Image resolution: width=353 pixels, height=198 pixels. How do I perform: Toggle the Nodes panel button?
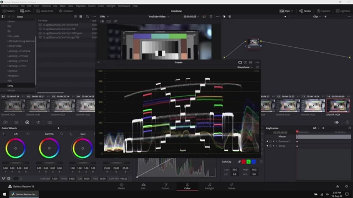click(305, 11)
